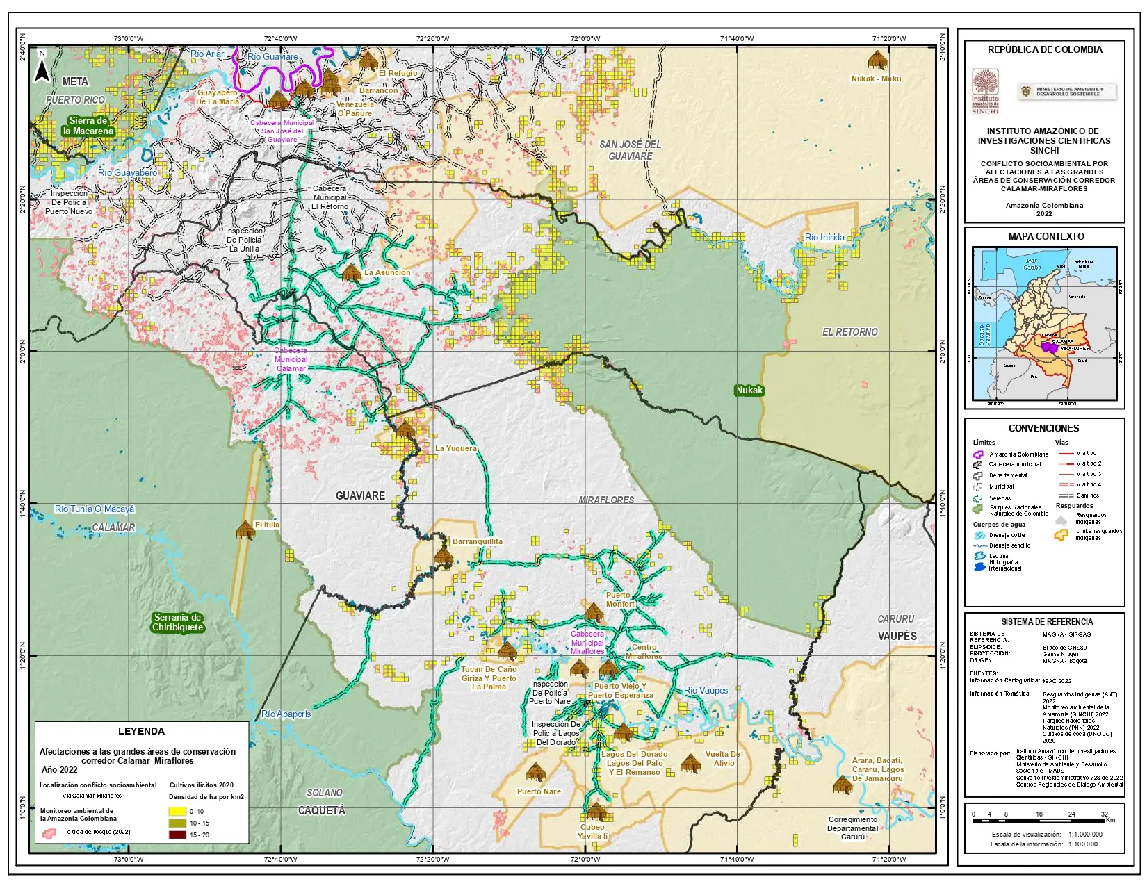Click the Ministerio de Ambiente logo
The width and height of the screenshot is (1147, 886).
tap(1067, 92)
